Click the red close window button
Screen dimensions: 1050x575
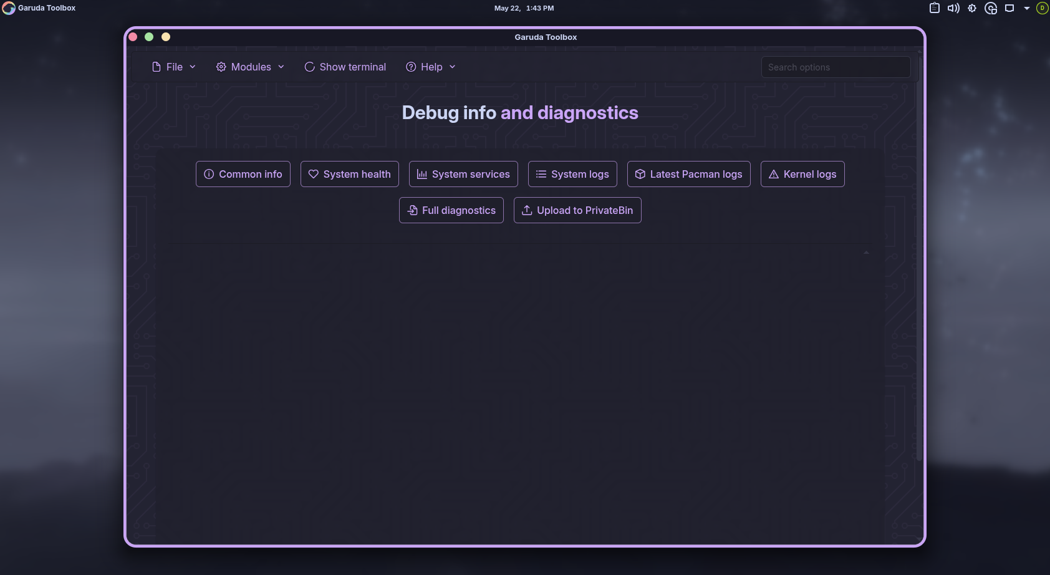pos(133,37)
